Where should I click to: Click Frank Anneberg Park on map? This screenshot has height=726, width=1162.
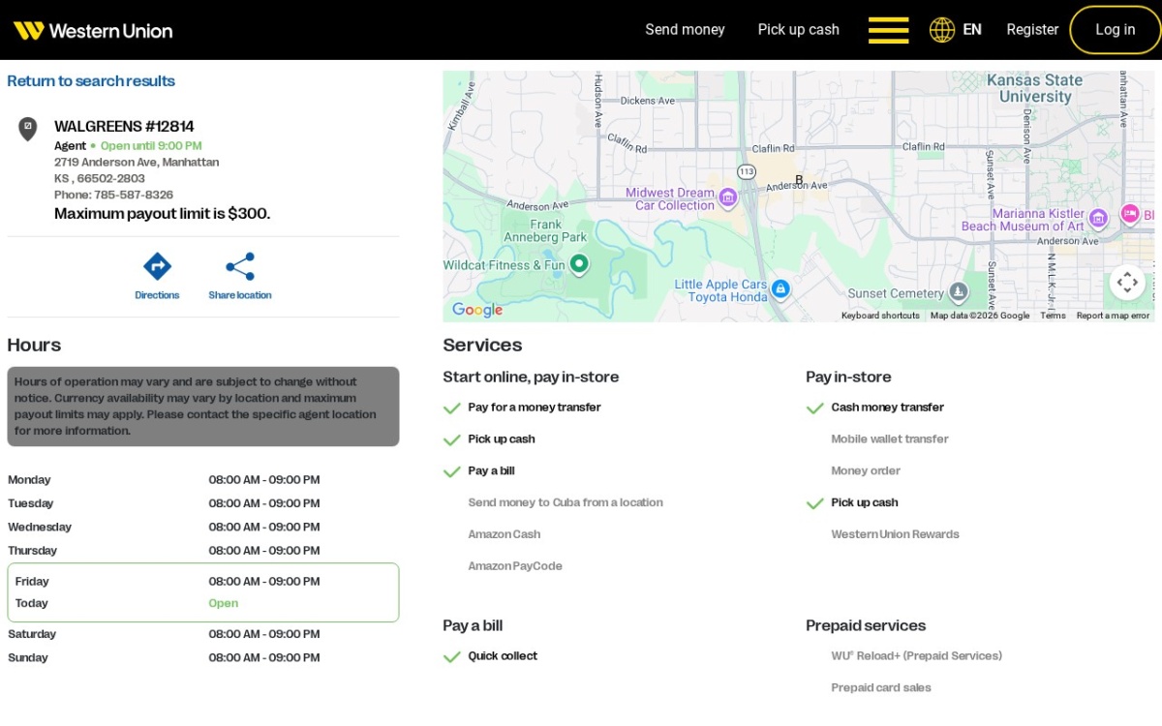545,230
